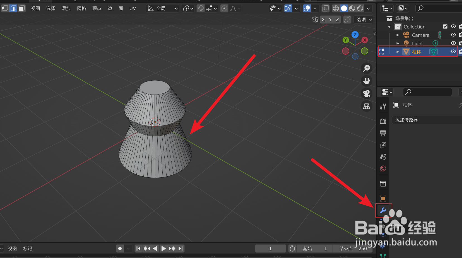Screen dimensions: 462x258
Task: Click the zoom viewport magnifier icon
Action: 367,68
